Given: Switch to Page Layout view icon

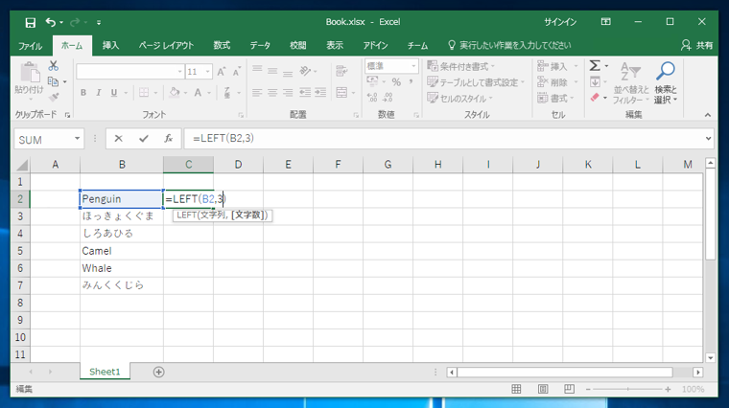Looking at the screenshot, I should point(543,389).
